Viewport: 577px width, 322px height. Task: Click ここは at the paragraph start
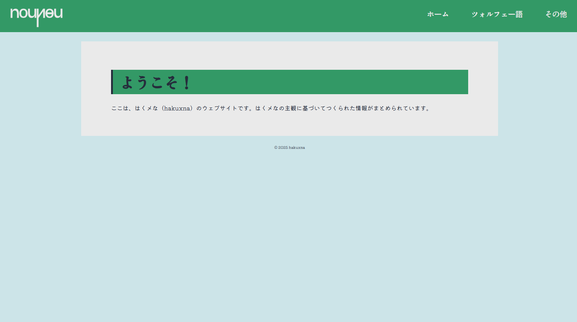120,108
